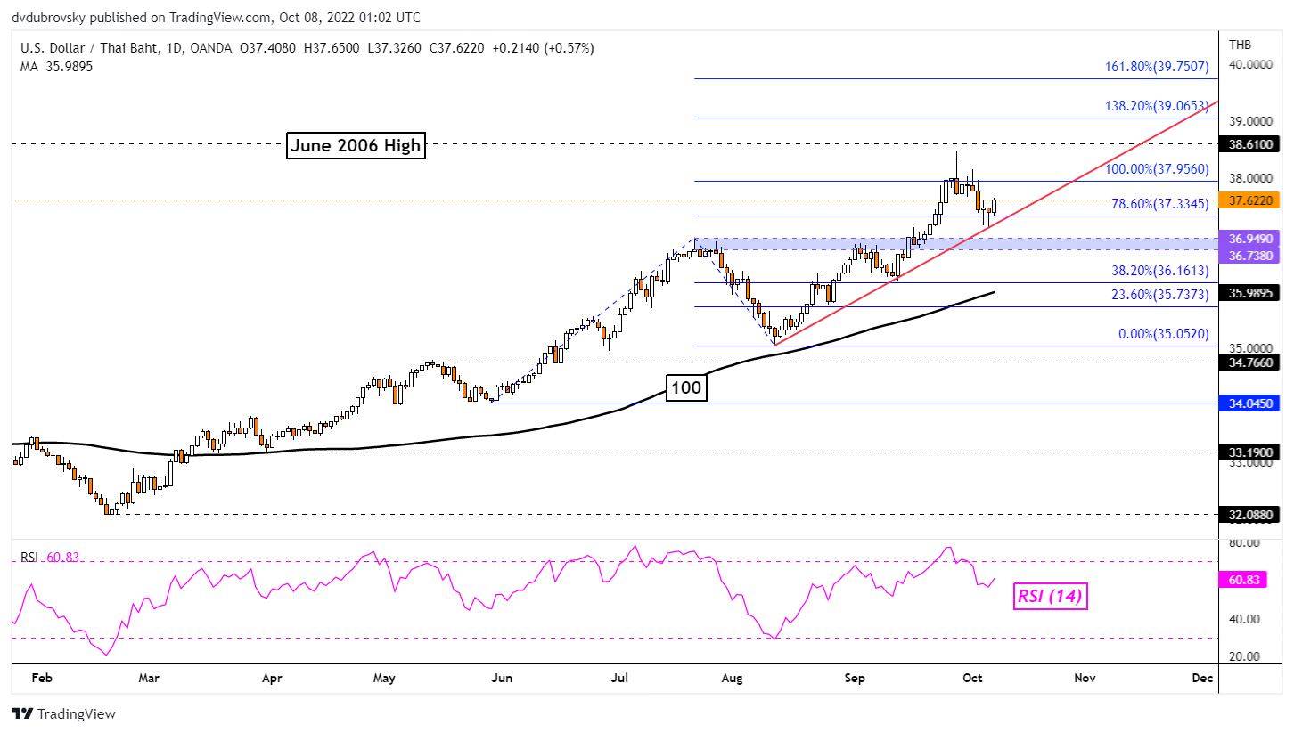The height and width of the screenshot is (733, 1294).
Task: Click the closing price value C37.6220
Action: 455,47
